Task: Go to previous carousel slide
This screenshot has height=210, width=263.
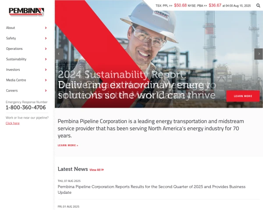Action: pyautogui.click(x=59, y=54)
